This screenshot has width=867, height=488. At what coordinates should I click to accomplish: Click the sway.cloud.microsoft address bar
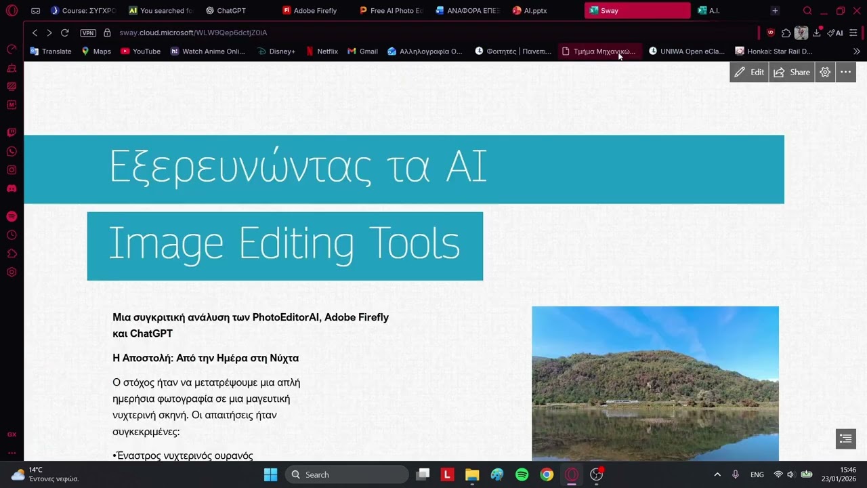[x=193, y=33]
